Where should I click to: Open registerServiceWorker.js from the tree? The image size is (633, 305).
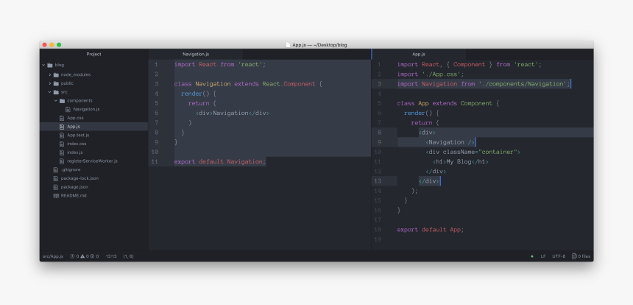(92, 161)
